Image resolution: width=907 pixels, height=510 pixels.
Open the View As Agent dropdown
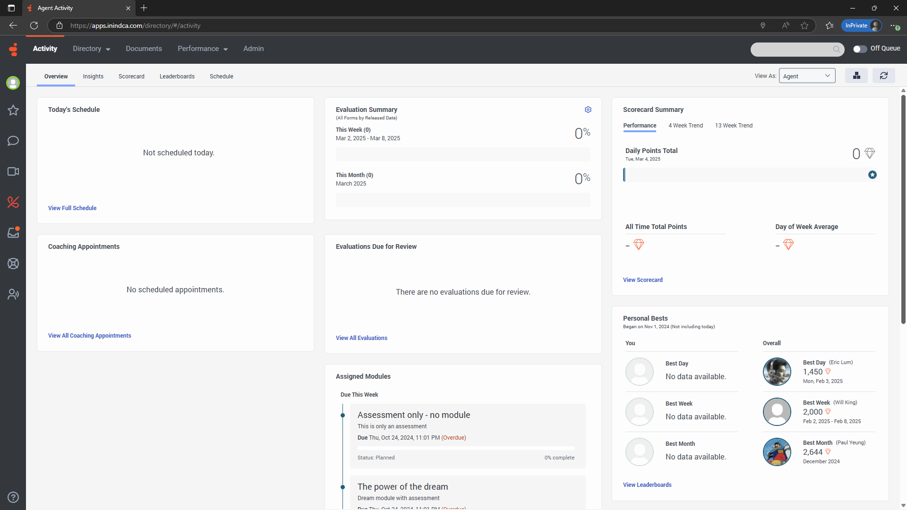click(806, 76)
